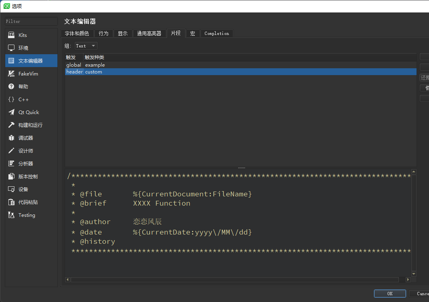Select the global example snippet row
The height and width of the screenshot is (302, 429).
point(241,65)
